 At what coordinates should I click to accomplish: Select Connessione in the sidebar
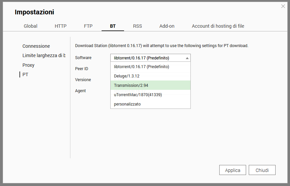[36, 46]
